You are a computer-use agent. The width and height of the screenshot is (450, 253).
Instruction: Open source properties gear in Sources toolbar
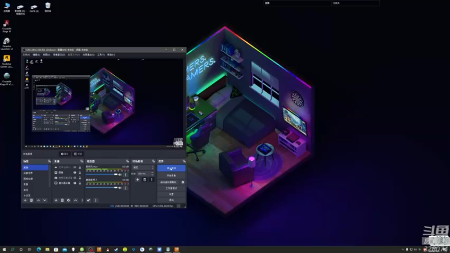tap(68, 200)
